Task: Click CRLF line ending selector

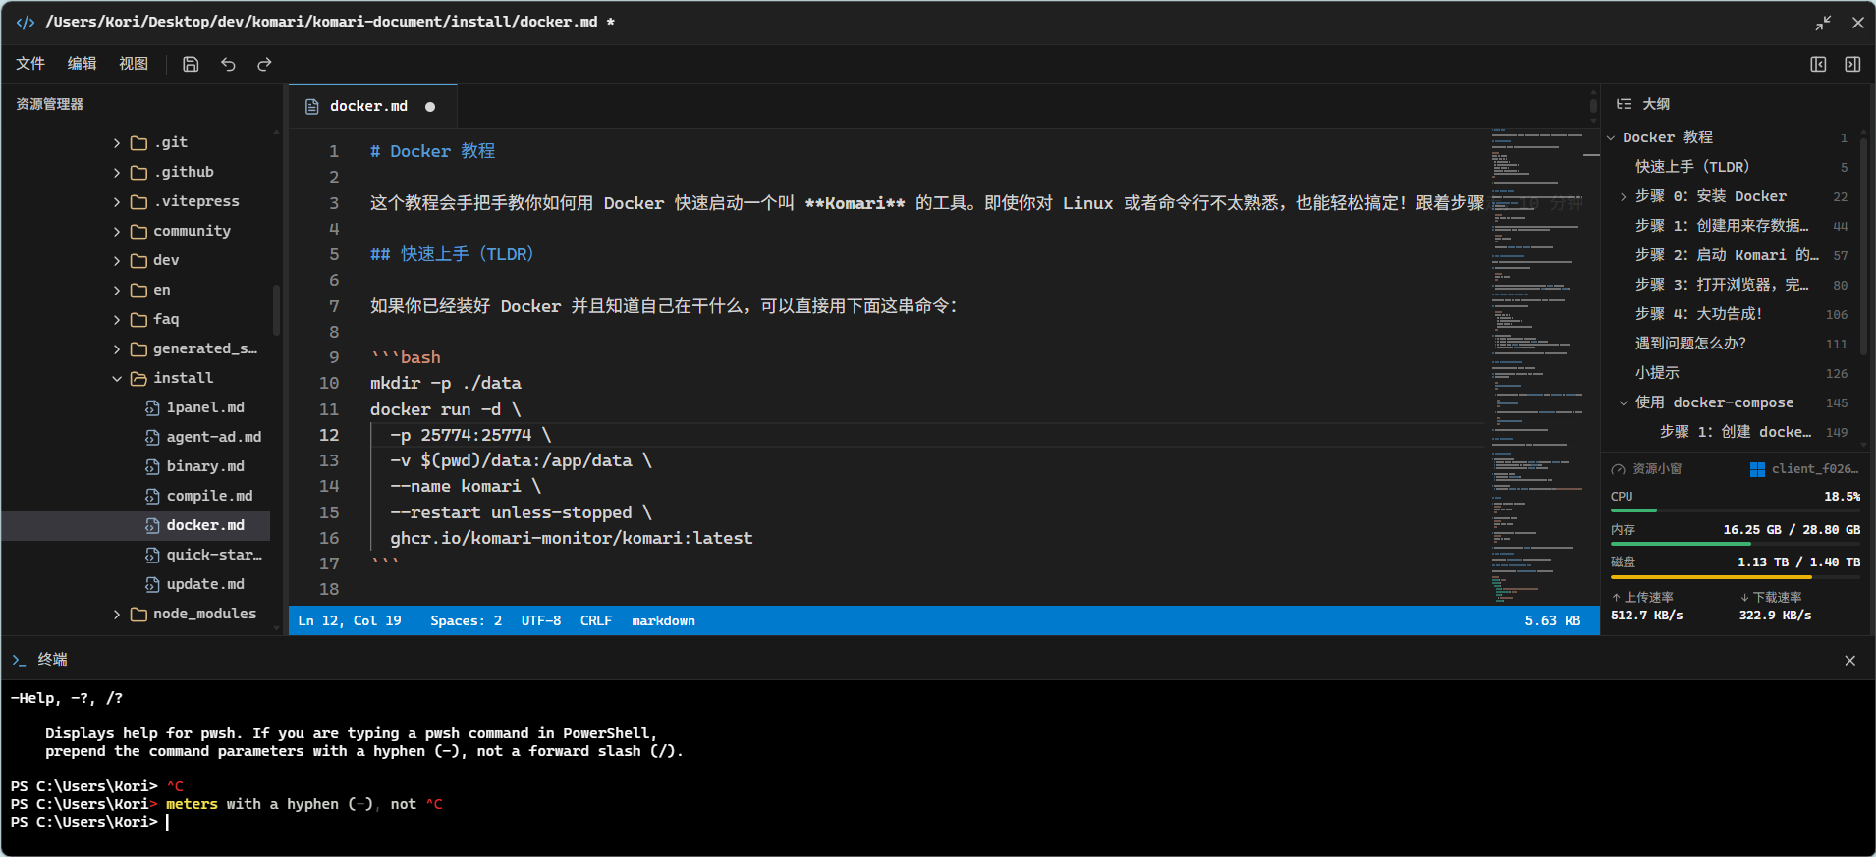Action: tap(596, 620)
